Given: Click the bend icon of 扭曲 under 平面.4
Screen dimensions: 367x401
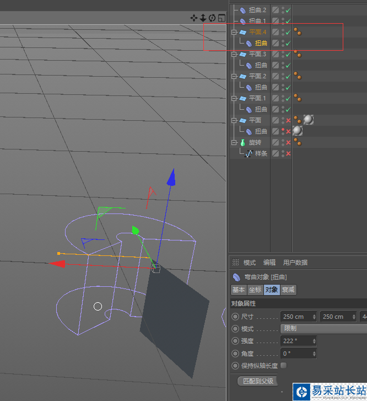Looking at the screenshot, I should coord(249,44).
